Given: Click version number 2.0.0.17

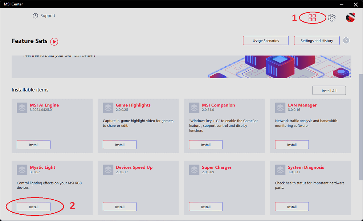Looking at the screenshot, I should 122,172.
